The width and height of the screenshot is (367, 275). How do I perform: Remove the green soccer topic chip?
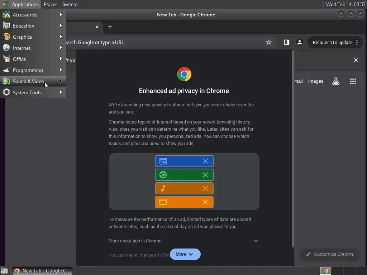tap(205, 175)
